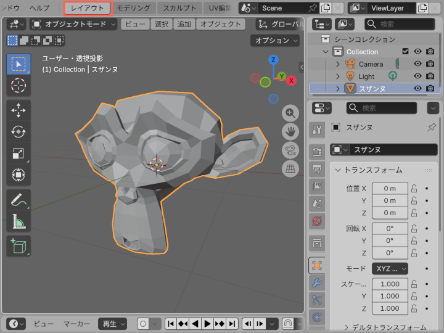Open the Particles properties tab
Image resolution: width=444 pixels, height=333 pixels.
[317, 300]
